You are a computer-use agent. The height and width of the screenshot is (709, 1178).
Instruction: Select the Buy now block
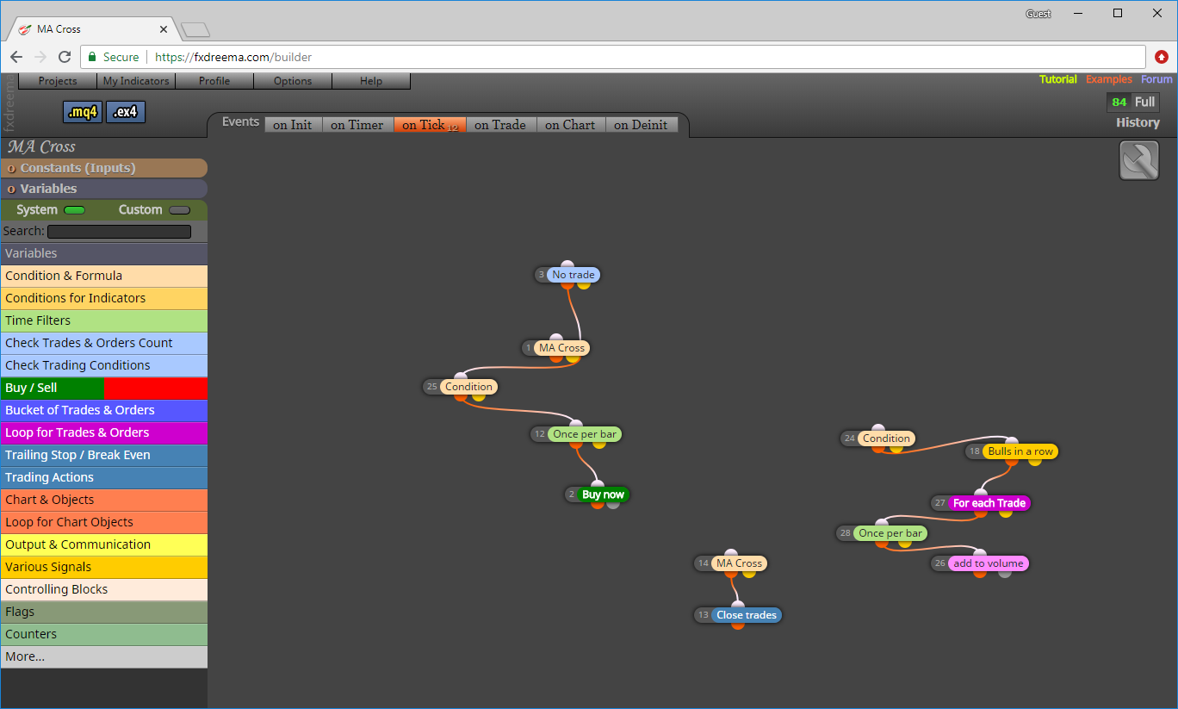click(603, 494)
